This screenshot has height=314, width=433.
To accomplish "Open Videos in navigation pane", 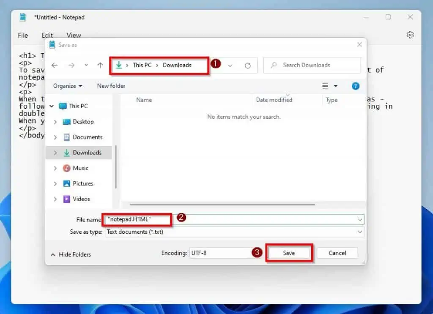I will 81,199.
